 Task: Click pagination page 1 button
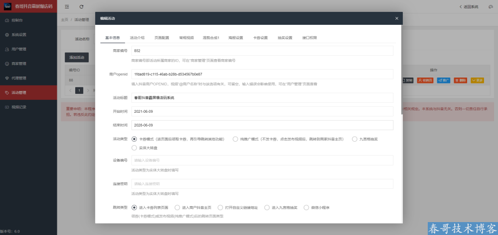(79, 90)
